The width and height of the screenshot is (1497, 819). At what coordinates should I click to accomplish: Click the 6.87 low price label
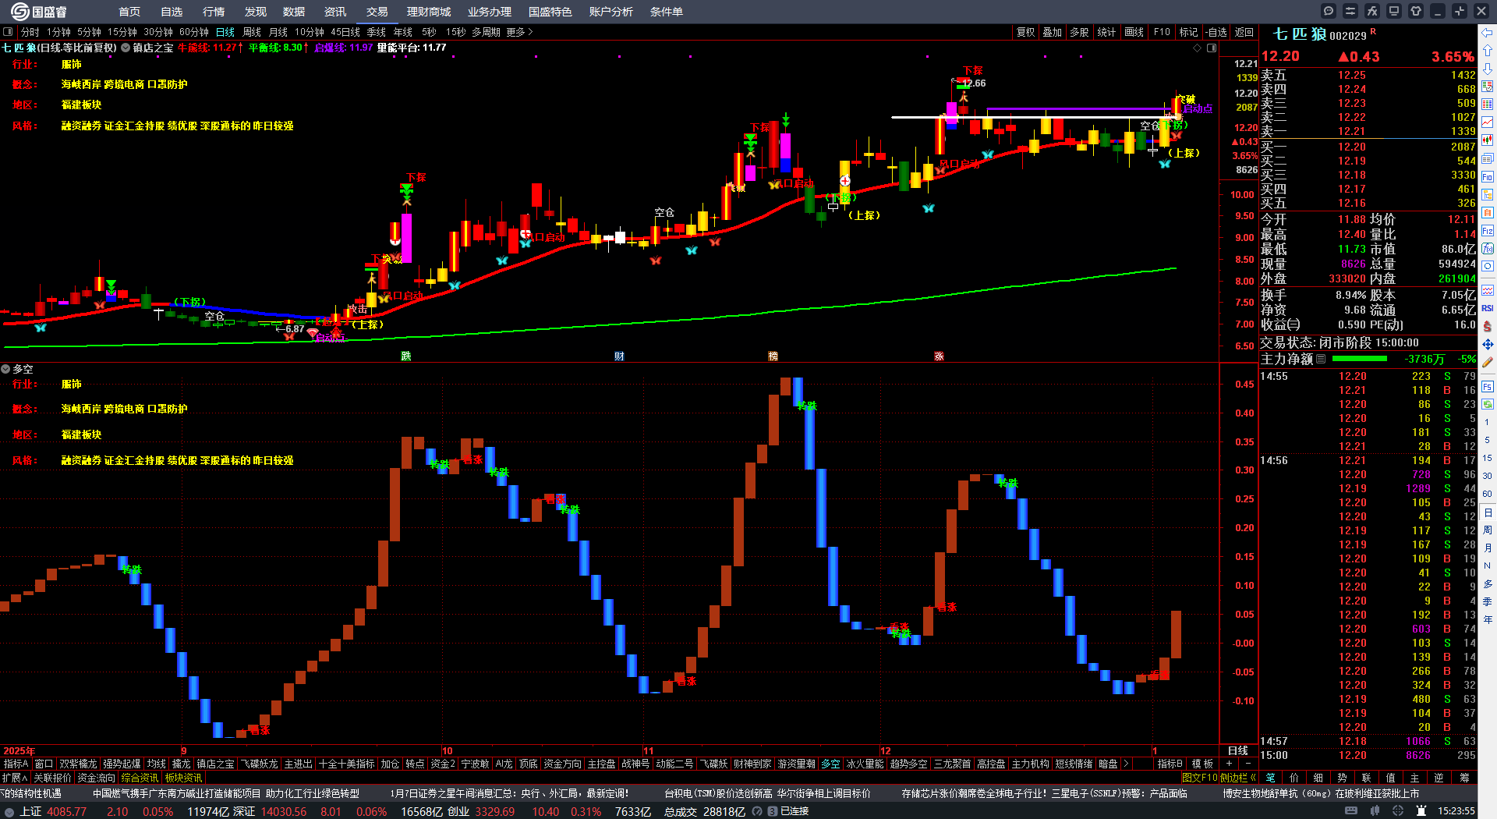[x=295, y=329]
